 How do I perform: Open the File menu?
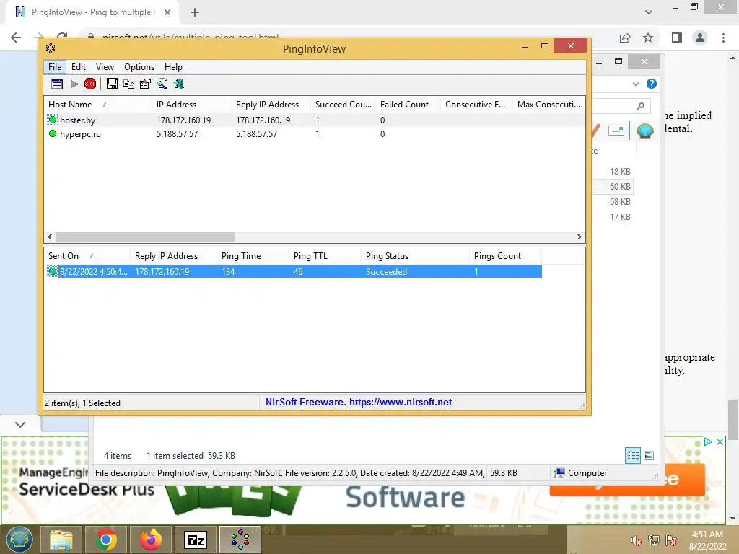pyautogui.click(x=55, y=67)
